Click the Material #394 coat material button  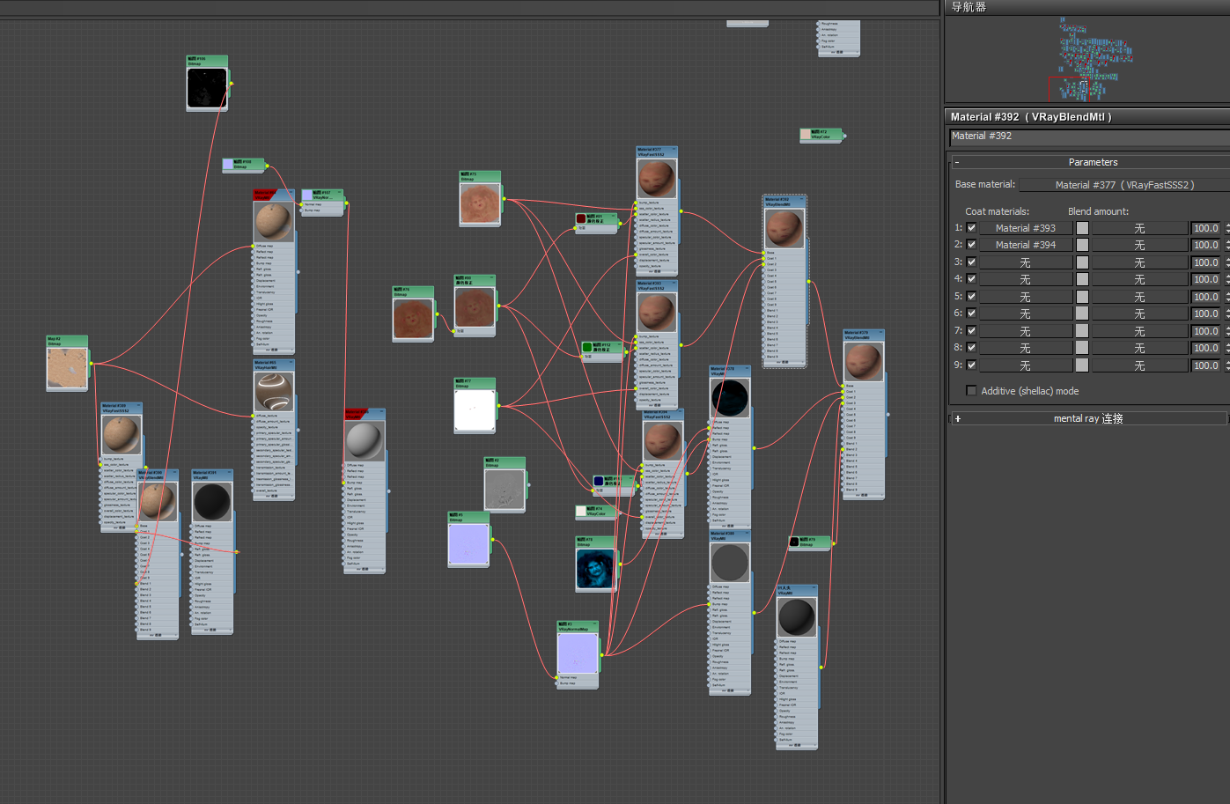coord(1026,245)
